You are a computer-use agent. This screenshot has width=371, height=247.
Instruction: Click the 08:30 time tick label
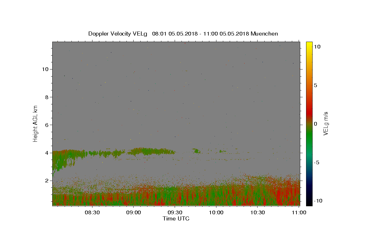click(x=92, y=212)
